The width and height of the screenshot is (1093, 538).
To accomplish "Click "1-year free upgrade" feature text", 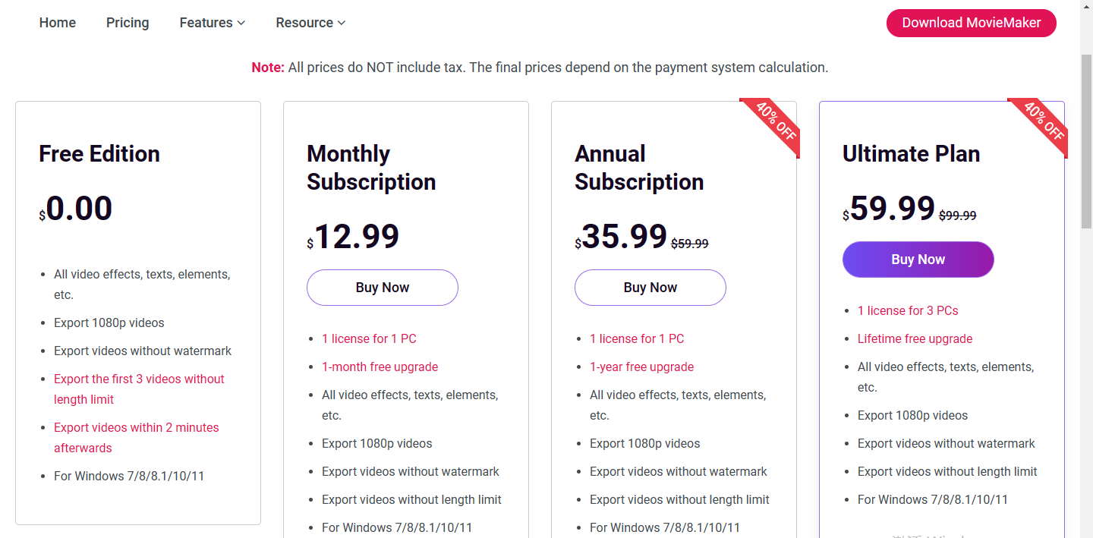I will click(x=641, y=367).
